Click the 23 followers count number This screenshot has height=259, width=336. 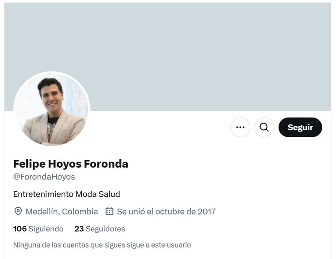click(x=79, y=229)
